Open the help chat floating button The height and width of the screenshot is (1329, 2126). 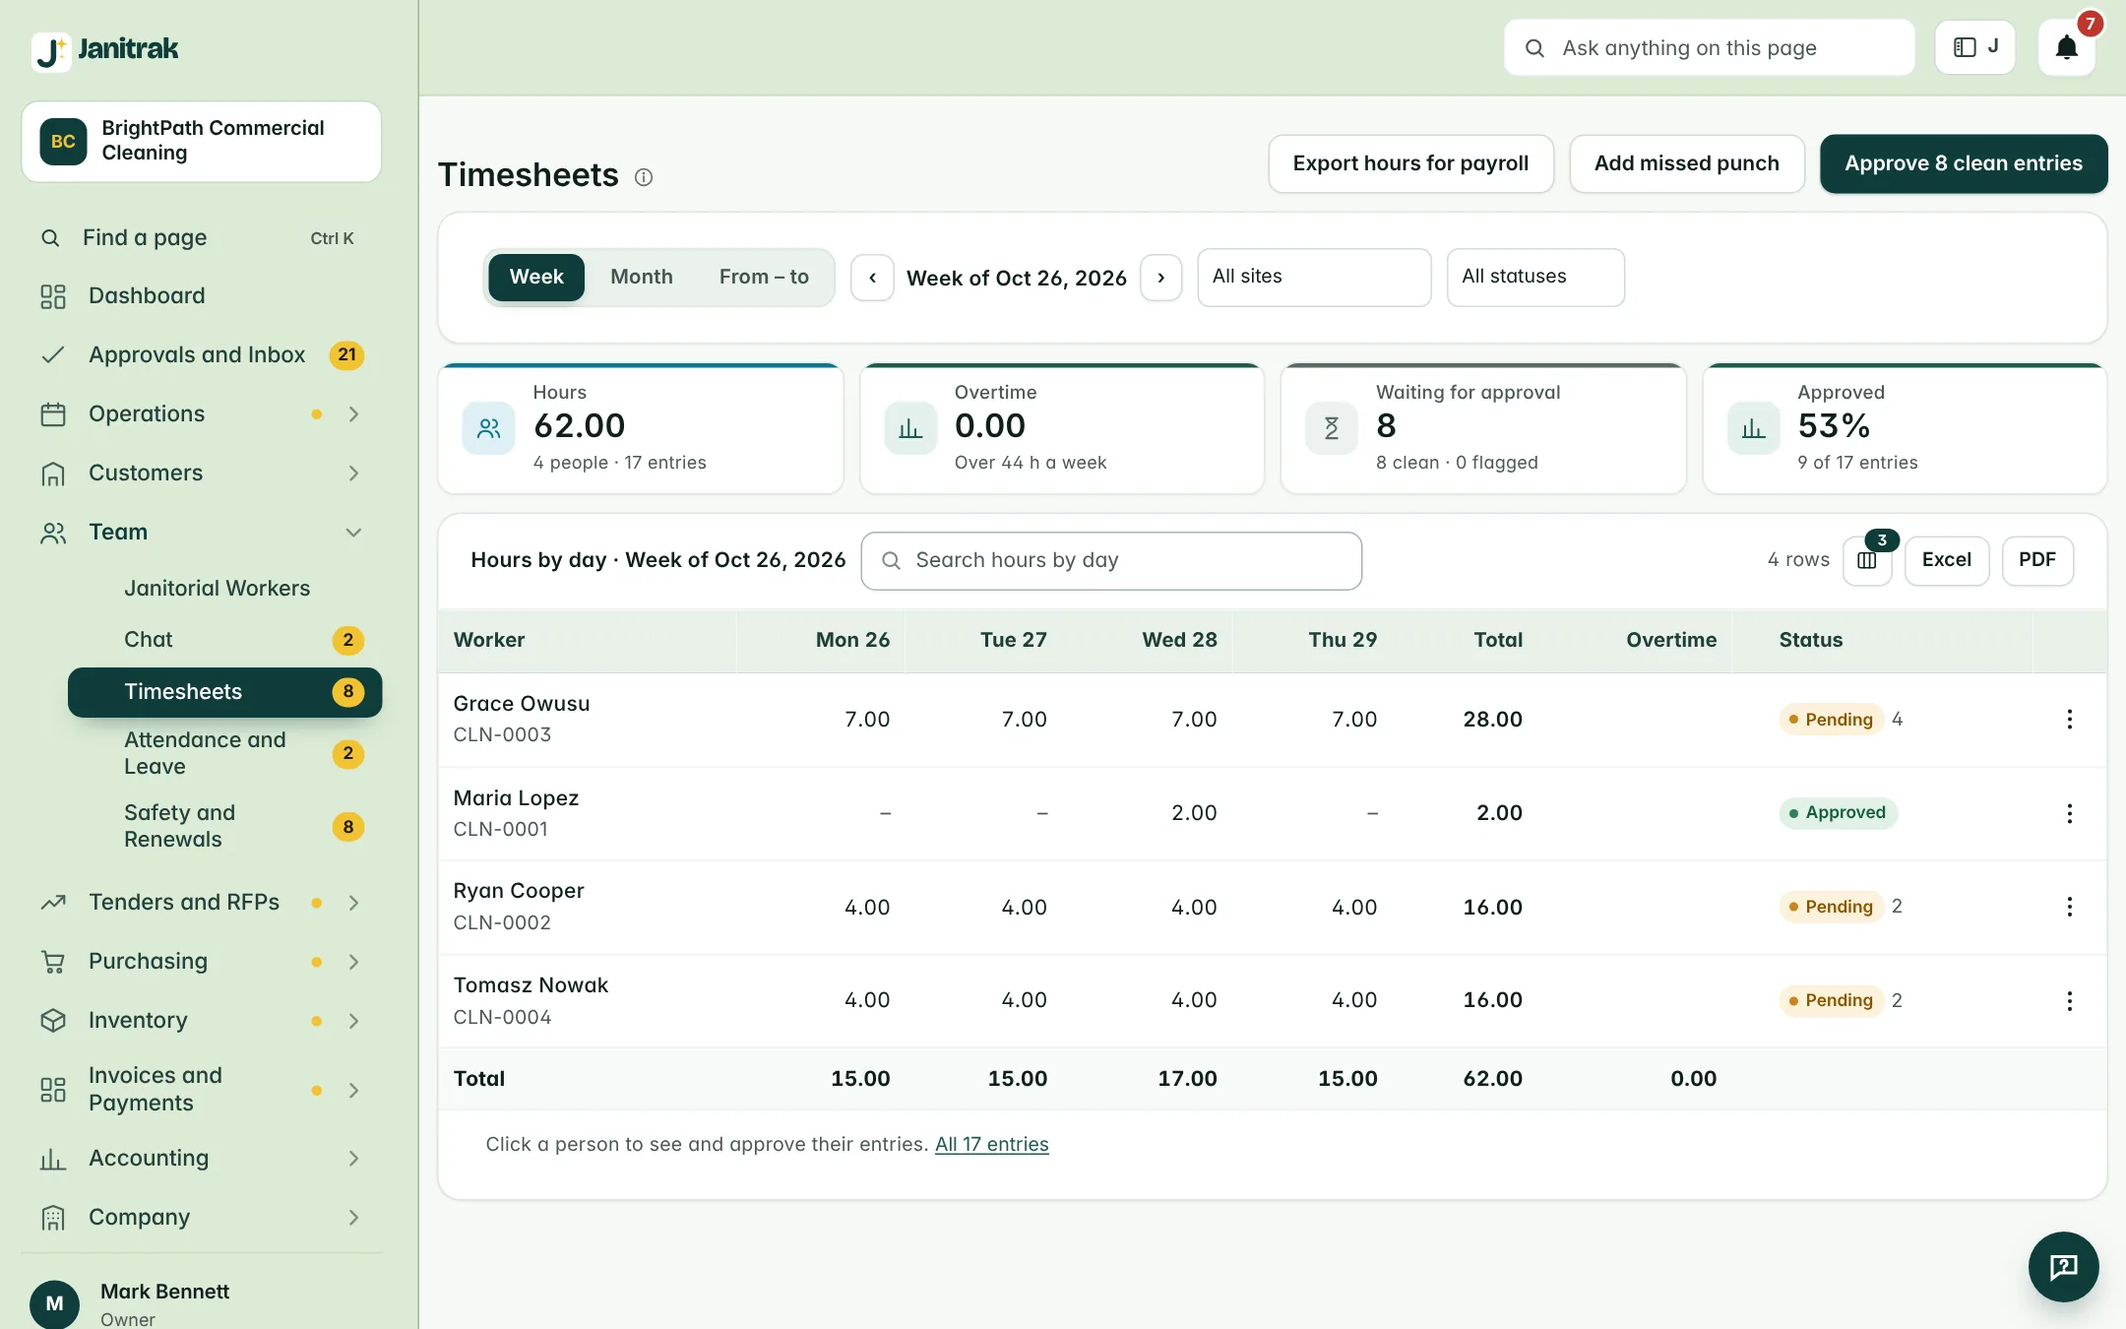click(x=2063, y=1267)
